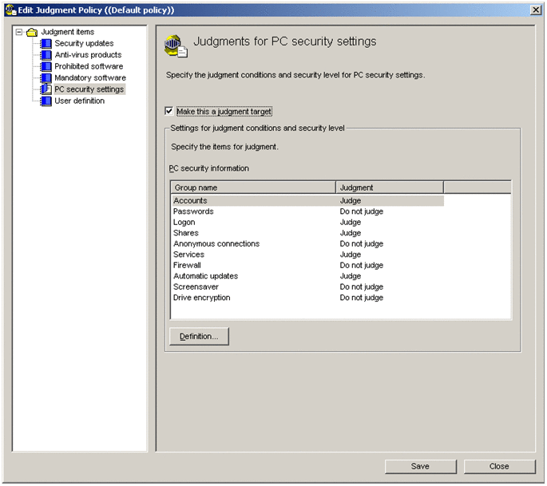Screen dimensions: 547x486
Task: Click Judge value for Logon
Action: pyautogui.click(x=351, y=222)
